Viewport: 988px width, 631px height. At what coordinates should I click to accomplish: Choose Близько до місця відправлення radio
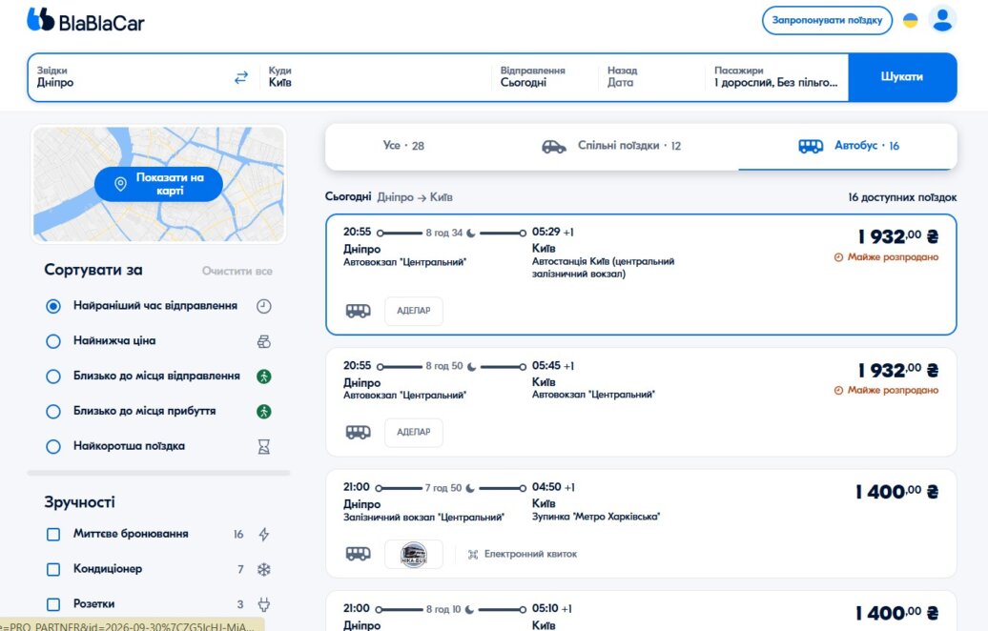(53, 377)
